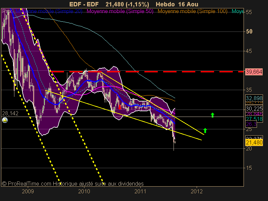
Task: Click the lower green up arrow
Action: (205, 130)
